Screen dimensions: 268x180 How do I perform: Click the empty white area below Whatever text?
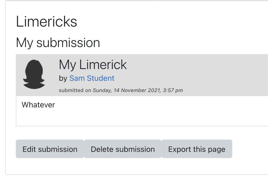pyautogui.click(x=142, y=118)
